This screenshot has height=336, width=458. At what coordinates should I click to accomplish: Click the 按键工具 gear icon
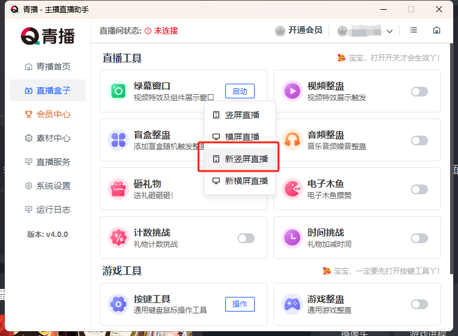(x=118, y=304)
